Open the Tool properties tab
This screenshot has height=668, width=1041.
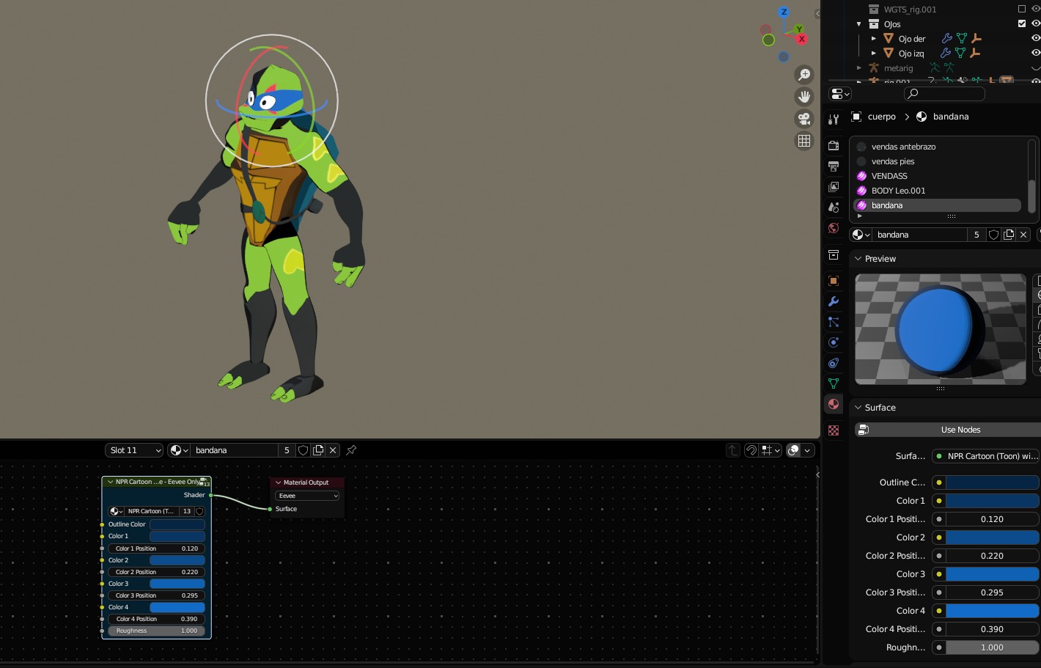[x=834, y=120]
